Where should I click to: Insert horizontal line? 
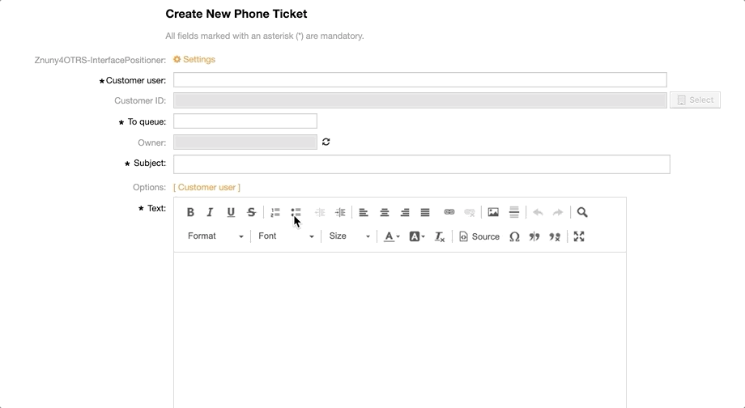[x=513, y=212]
